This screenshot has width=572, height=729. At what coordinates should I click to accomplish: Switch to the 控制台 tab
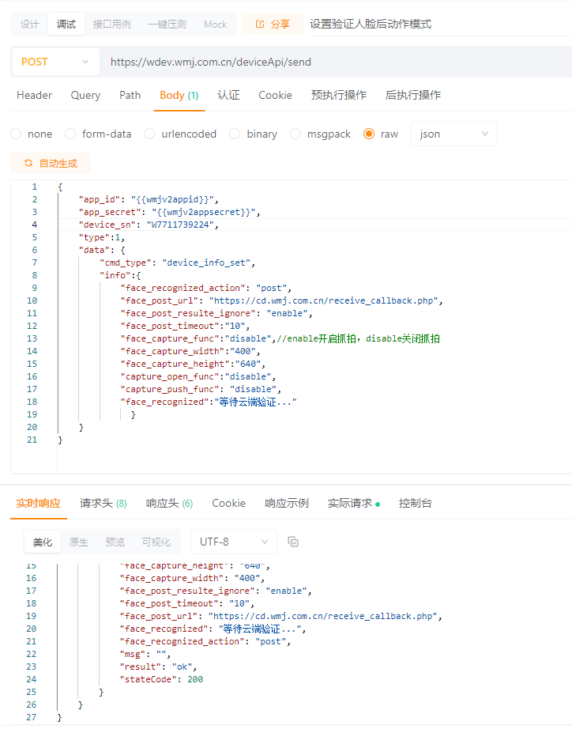click(x=416, y=503)
